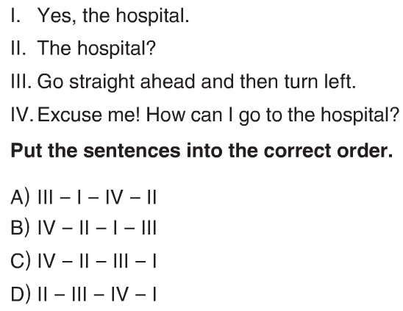The width and height of the screenshot is (403, 311).
Task: Pick answer C: IV – II – III – I
Action: [83, 261]
